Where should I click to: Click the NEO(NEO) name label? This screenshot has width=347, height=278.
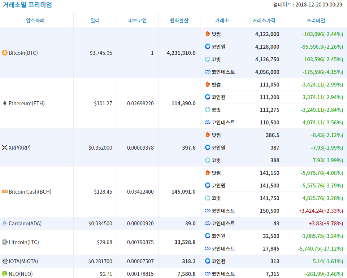pos(21,274)
